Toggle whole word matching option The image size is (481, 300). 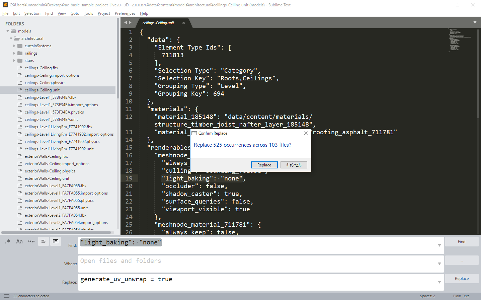click(x=31, y=241)
